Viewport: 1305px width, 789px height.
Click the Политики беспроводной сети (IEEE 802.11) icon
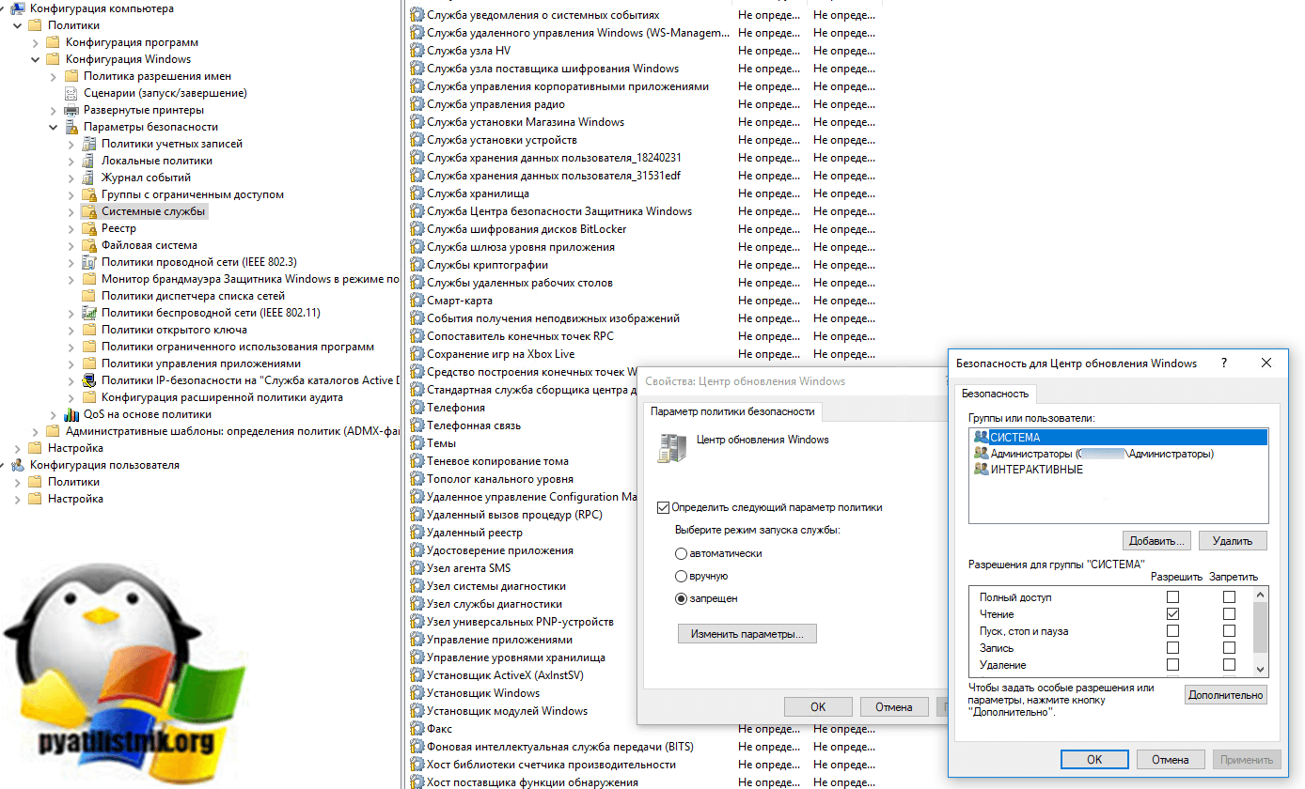89,313
